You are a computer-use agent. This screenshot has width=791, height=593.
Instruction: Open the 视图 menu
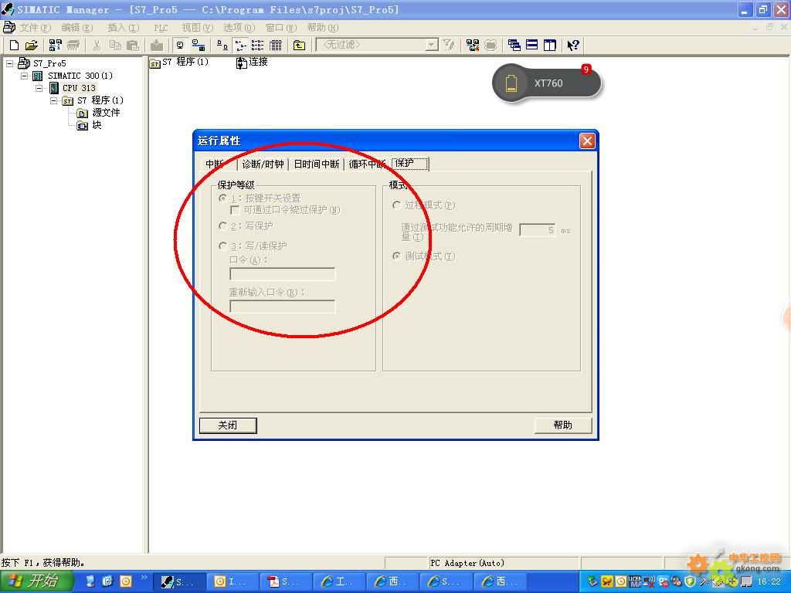click(197, 27)
